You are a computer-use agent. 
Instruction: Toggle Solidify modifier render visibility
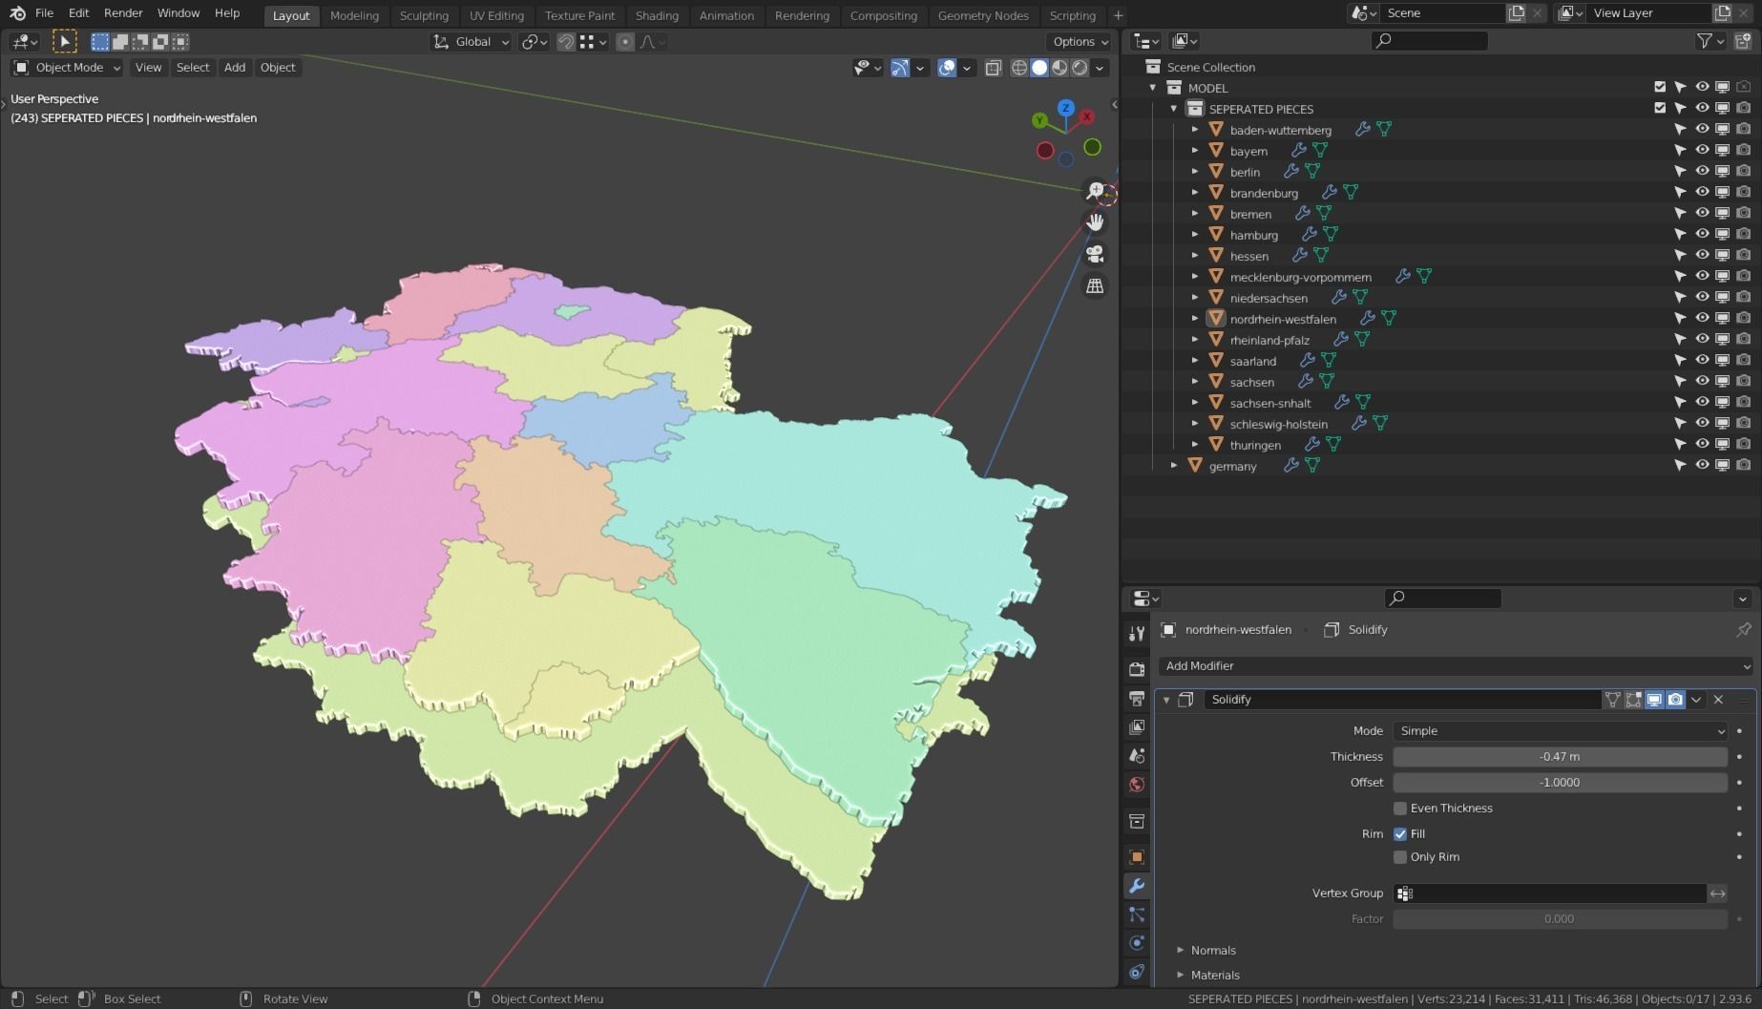pyautogui.click(x=1675, y=700)
